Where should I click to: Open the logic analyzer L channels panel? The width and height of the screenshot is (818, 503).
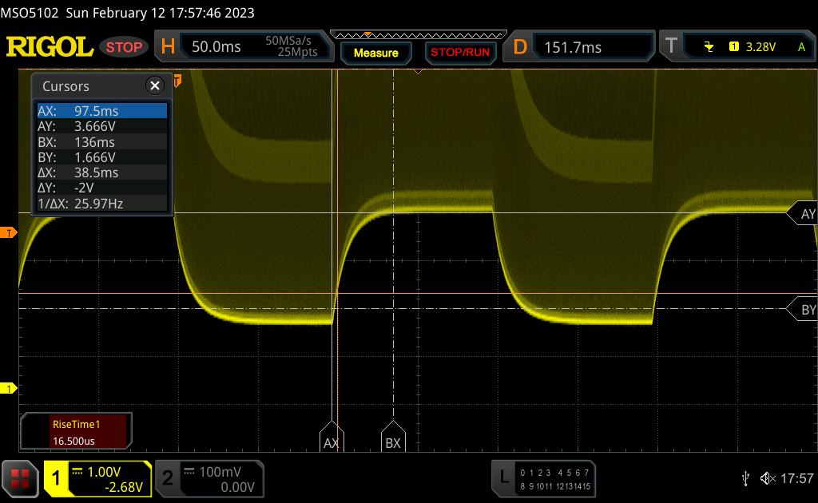543,478
